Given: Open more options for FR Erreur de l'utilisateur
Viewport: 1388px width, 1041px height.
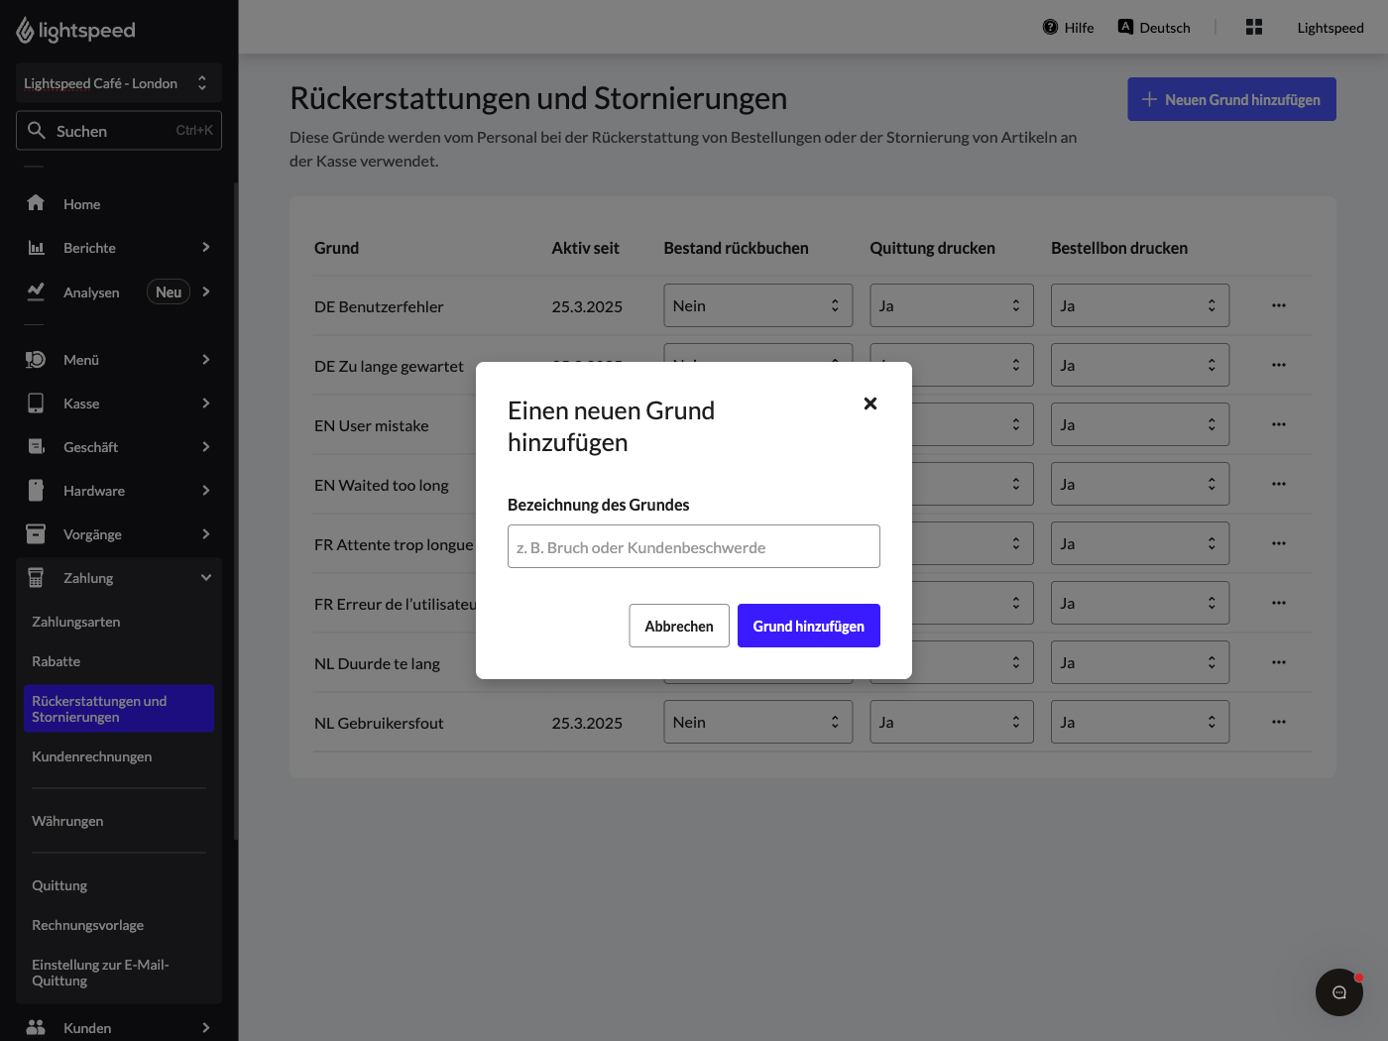Looking at the screenshot, I should (1279, 603).
